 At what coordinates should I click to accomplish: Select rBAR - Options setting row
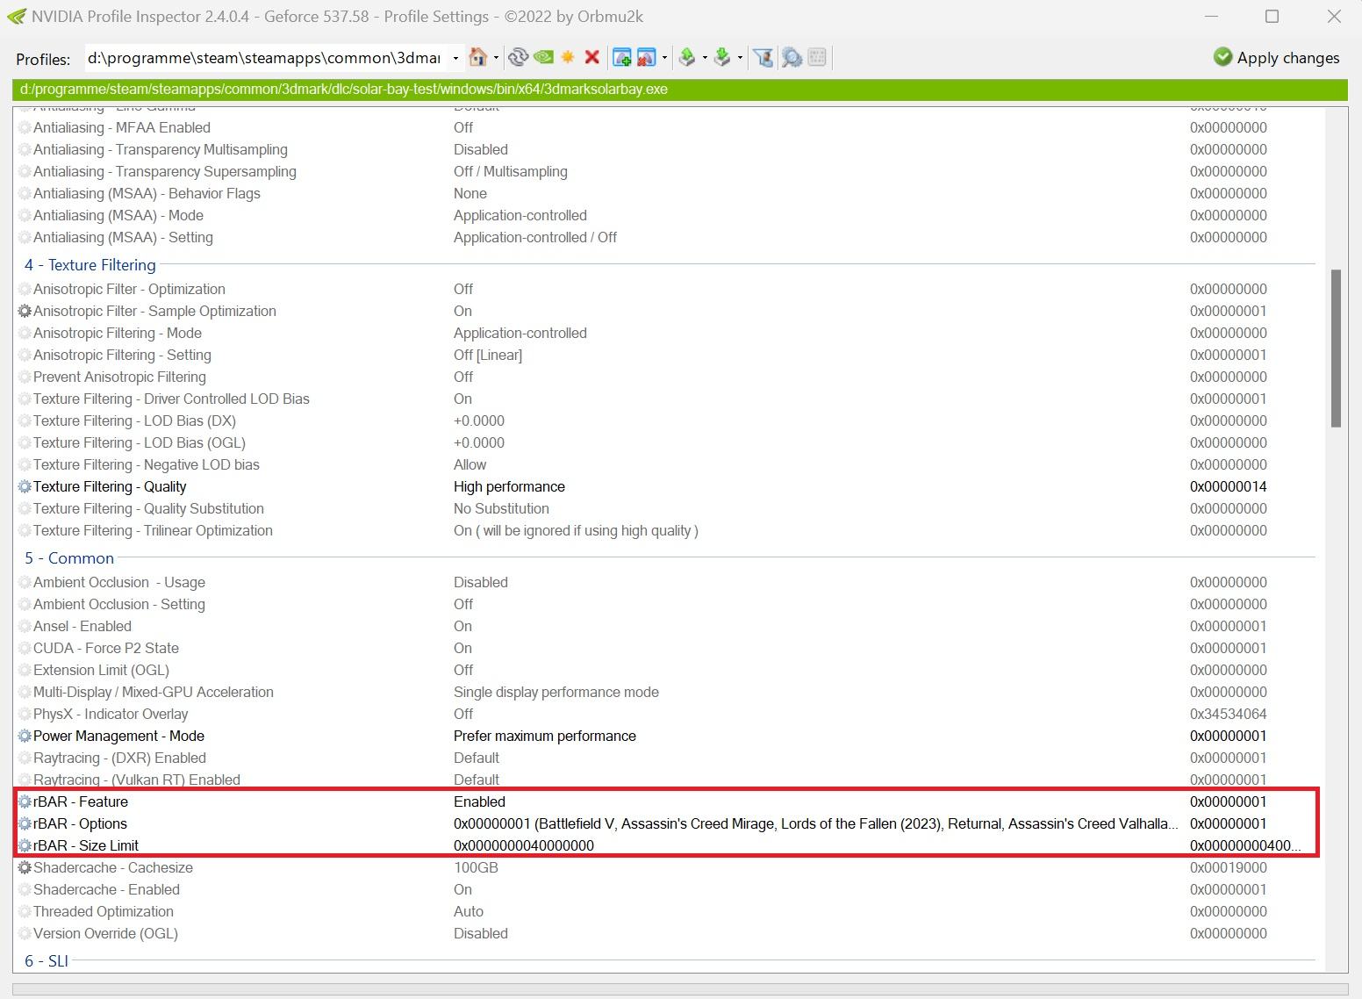pyautogui.click(x=667, y=823)
